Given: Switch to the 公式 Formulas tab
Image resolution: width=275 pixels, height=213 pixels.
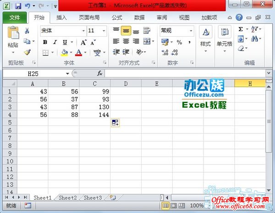Looking at the screenshot, I should click(x=117, y=17).
